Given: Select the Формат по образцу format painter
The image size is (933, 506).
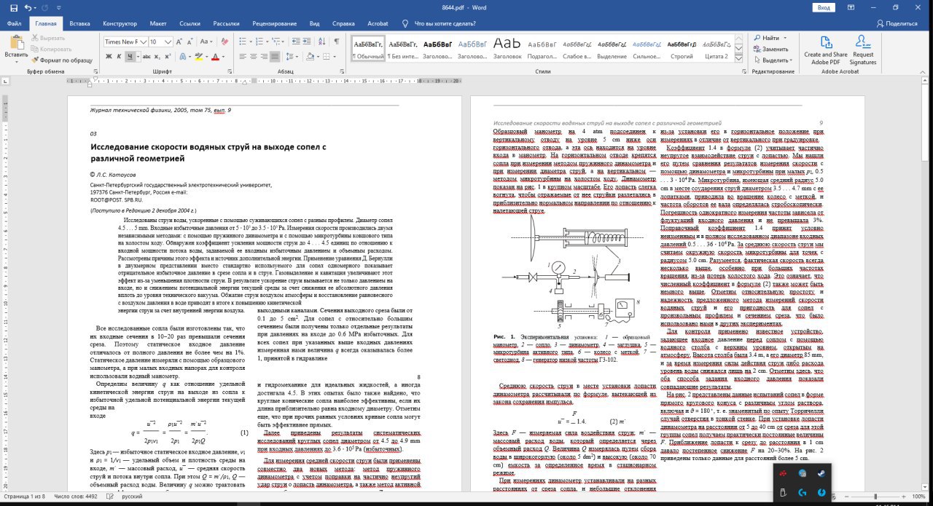Looking at the screenshot, I should point(61,60).
